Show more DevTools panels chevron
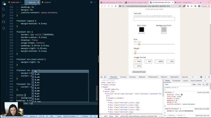211x118 pixels. coord(193,77)
